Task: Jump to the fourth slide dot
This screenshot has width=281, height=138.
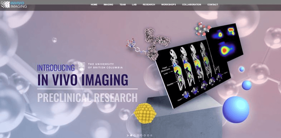Action: point(141,135)
